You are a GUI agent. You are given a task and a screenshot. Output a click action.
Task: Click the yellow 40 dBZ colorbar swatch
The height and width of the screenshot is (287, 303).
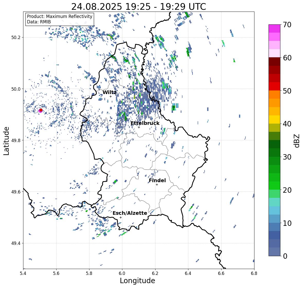274,119
